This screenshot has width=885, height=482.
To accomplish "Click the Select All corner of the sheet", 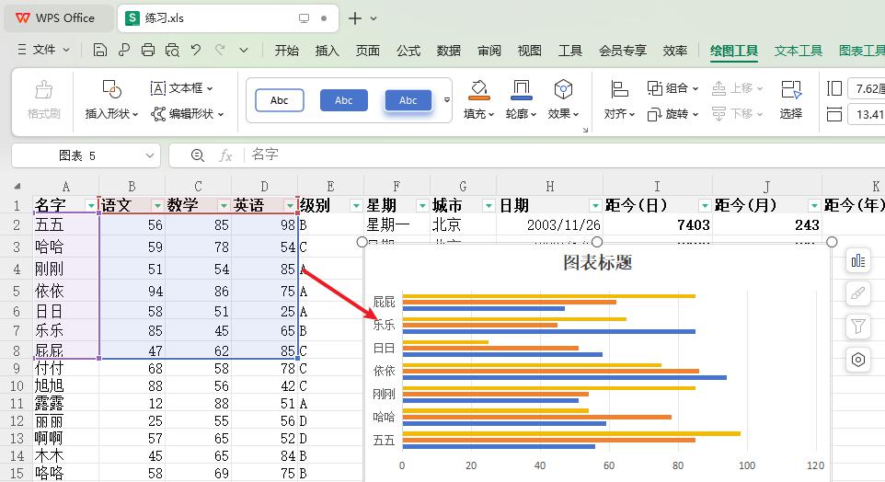I will [17, 186].
